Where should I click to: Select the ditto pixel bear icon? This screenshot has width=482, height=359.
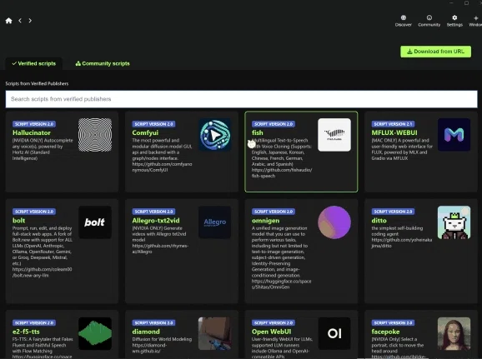point(454,222)
